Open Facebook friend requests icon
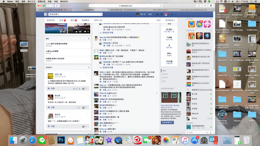 157,14
